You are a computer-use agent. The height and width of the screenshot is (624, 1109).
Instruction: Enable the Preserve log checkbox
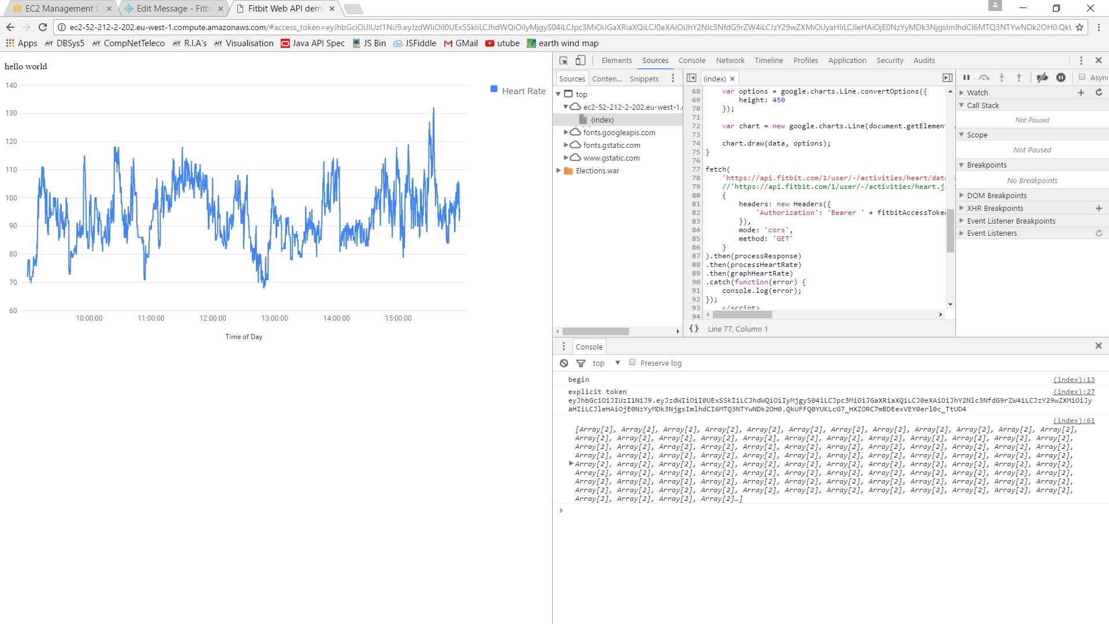click(x=632, y=362)
